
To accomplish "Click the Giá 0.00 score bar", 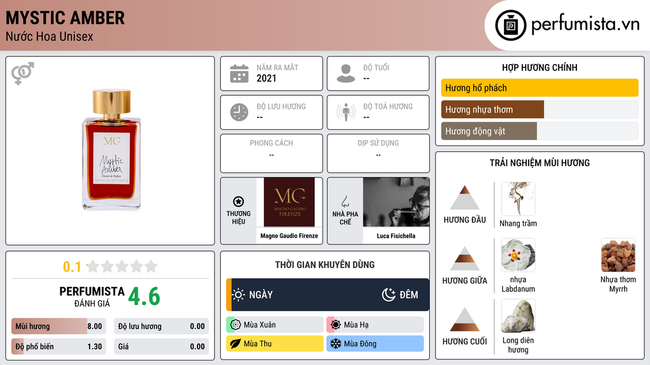I will pos(161,347).
